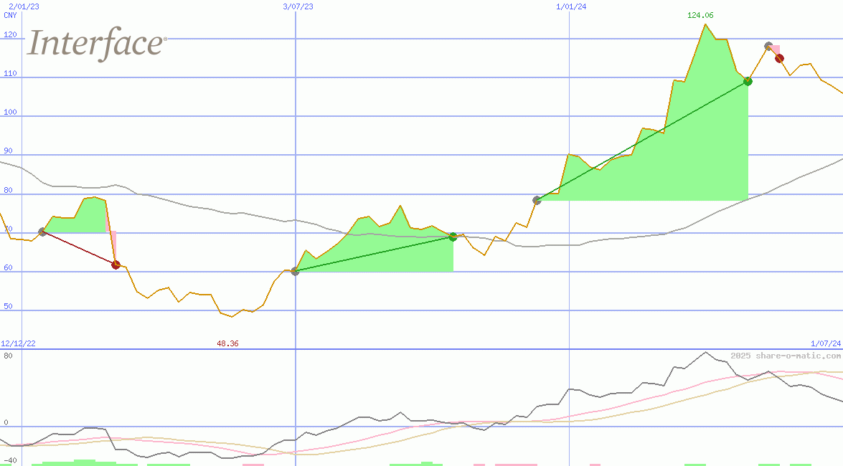843x466 pixels.
Task: Click the 12/12/22 start date label
Action: click(19, 344)
